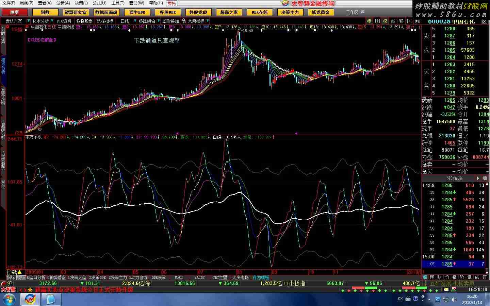
Task: Select the 讯 tab at bottom right
Action: tap(469, 277)
